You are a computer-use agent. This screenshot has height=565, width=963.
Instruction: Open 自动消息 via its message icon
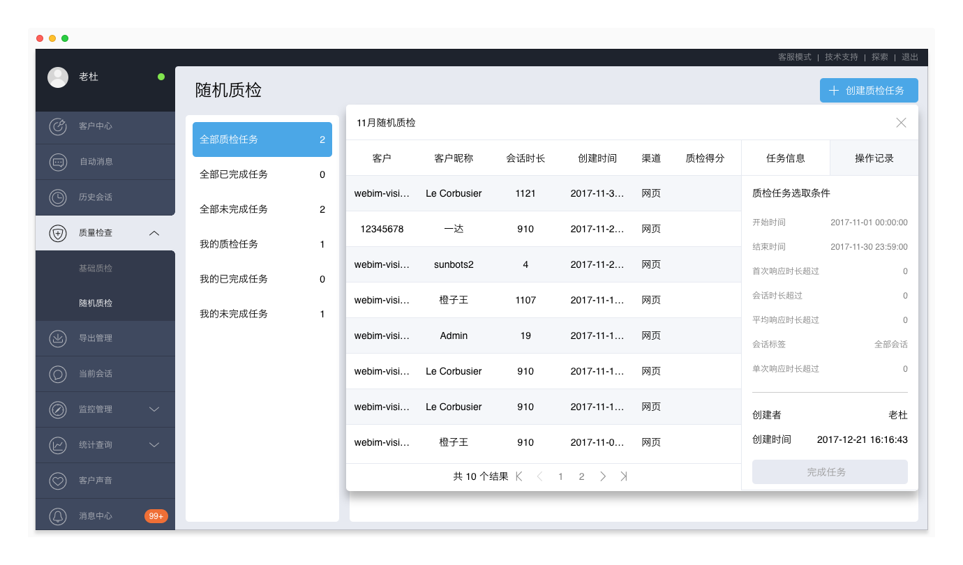click(58, 162)
